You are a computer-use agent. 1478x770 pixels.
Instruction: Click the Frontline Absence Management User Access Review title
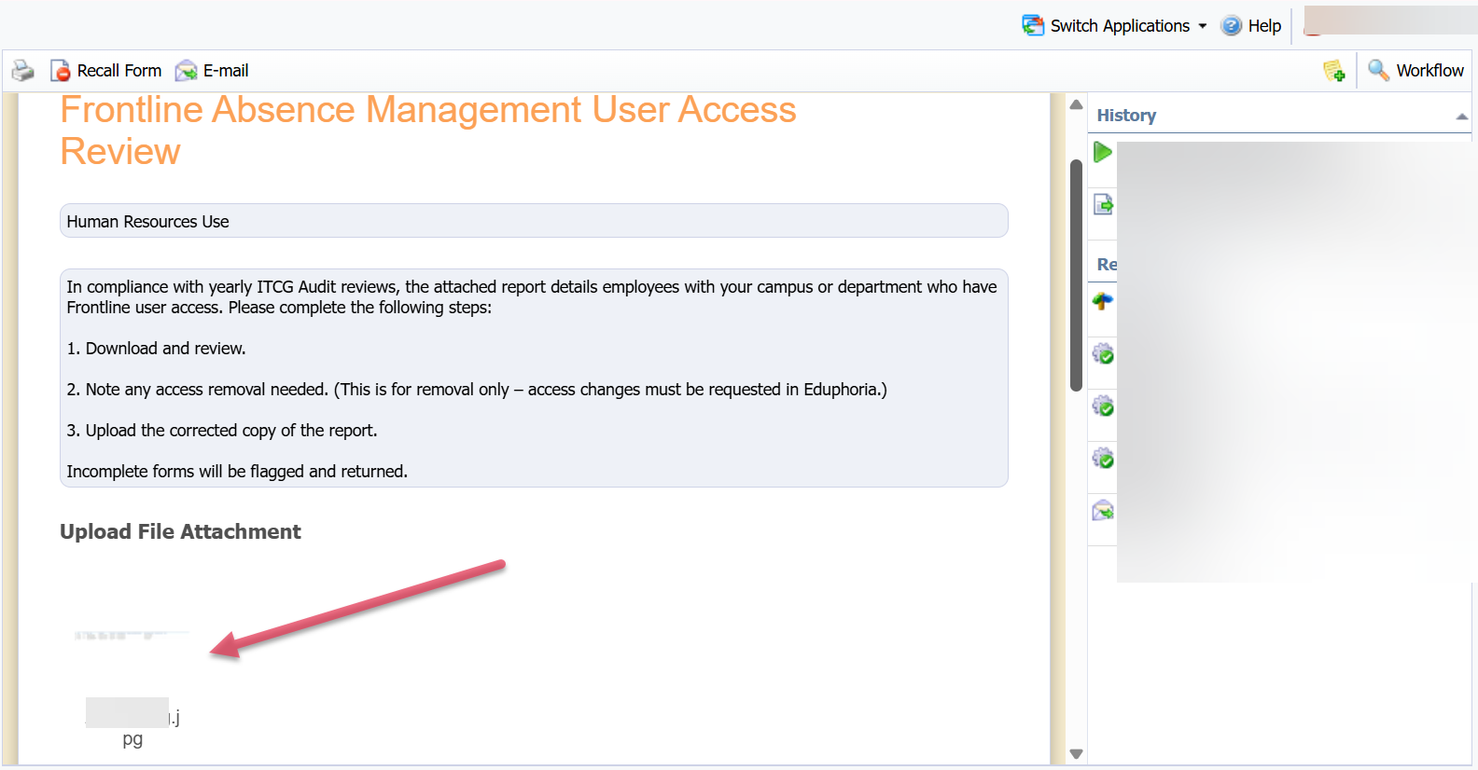click(x=428, y=131)
